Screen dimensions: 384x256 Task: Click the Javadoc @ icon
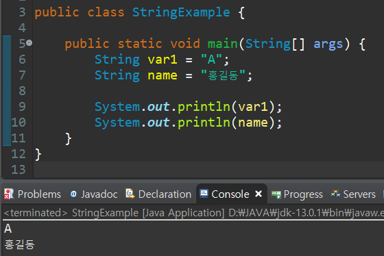click(x=73, y=194)
